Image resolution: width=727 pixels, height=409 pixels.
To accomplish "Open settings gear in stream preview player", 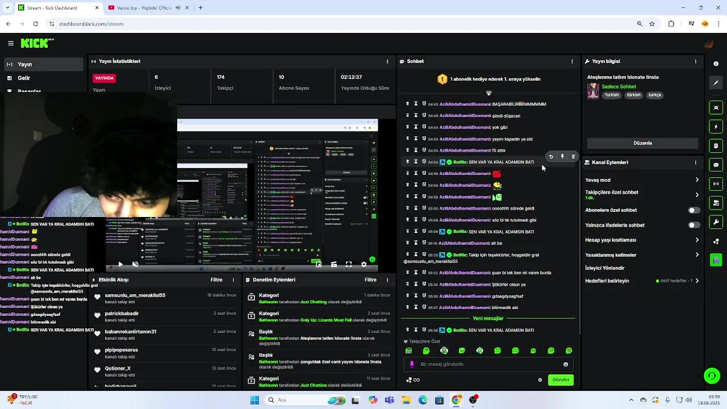I will 364,265.
